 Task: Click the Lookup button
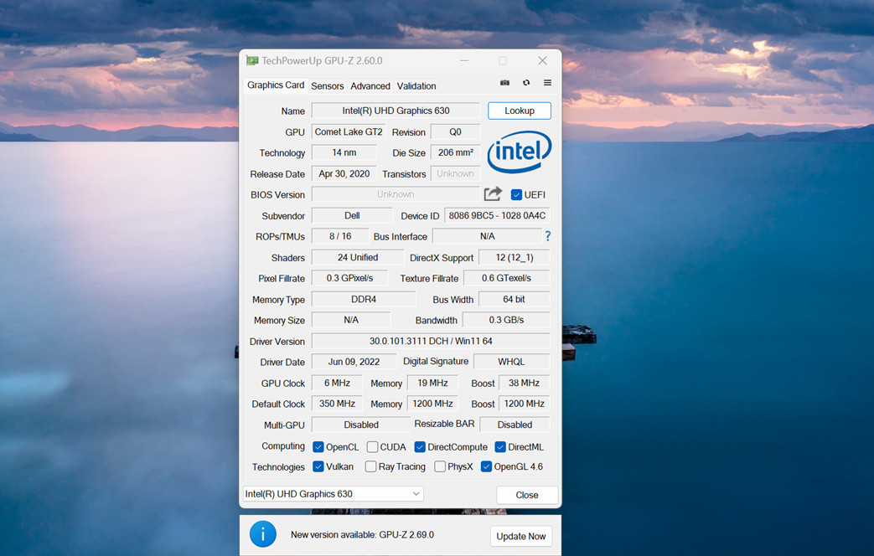pos(520,111)
